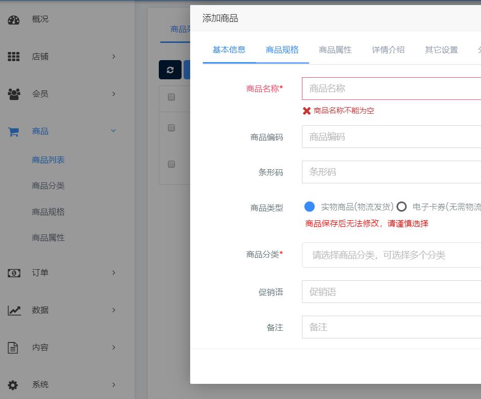Click the dashboard gauge icon beside 概况

[x=14, y=20]
